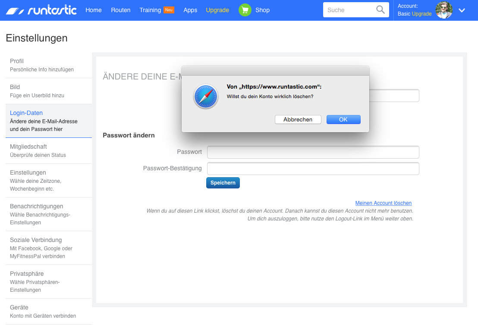Open the Home menu item

click(x=94, y=10)
